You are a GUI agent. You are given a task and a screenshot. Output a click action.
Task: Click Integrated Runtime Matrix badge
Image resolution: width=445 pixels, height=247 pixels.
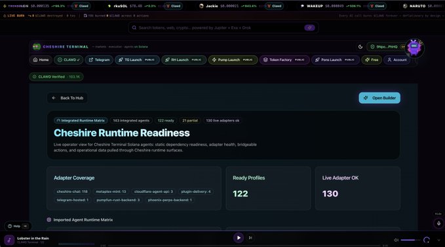(81, 120)
